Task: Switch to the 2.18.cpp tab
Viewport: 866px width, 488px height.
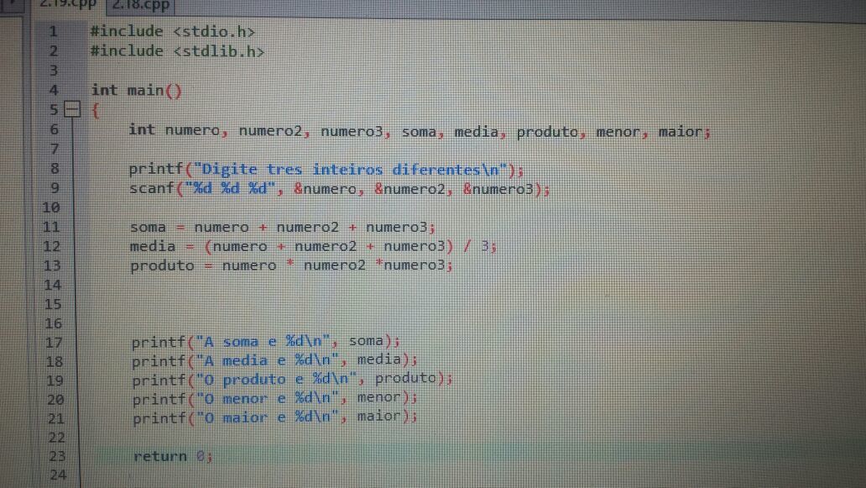Action: coord(140,6)
